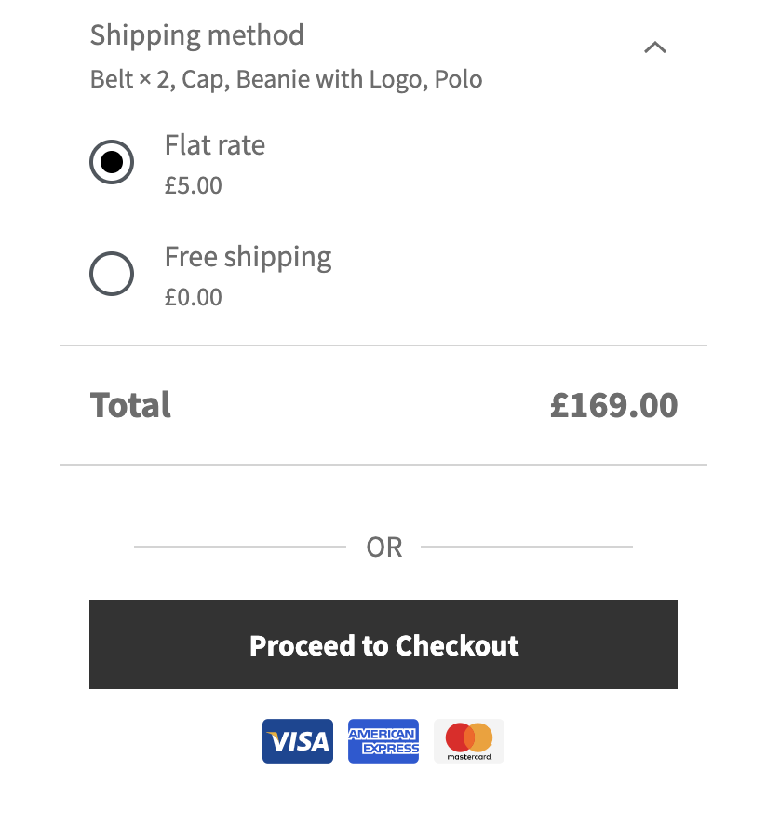
Task: Click the OR divider text
Action: click(383, 547)
